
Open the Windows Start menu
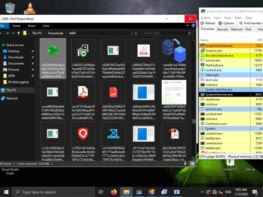pos(6,192)
